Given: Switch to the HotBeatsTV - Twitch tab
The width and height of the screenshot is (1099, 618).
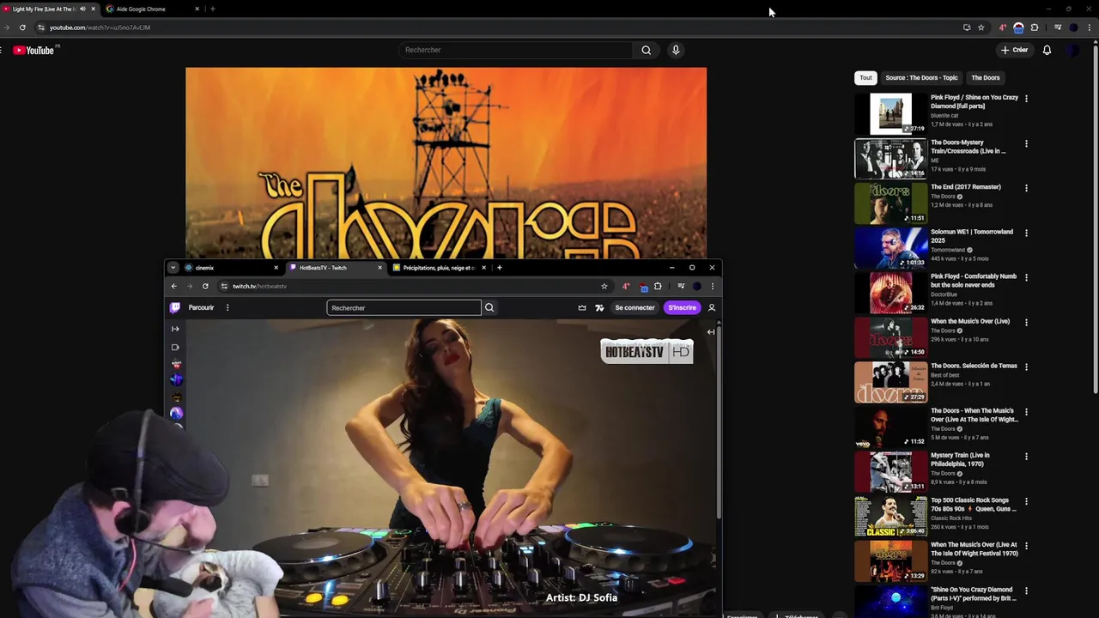Looking at the screenshot, I should tap(336, 268).
